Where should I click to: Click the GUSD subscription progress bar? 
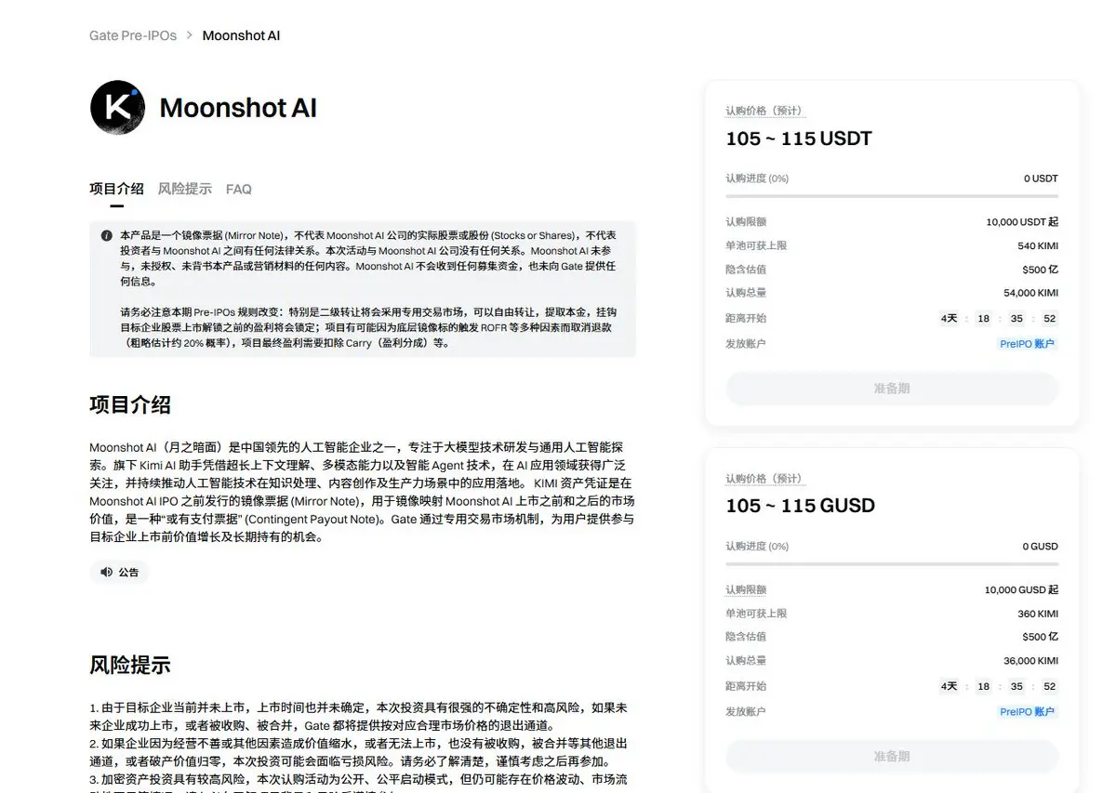tap(892, 564)
